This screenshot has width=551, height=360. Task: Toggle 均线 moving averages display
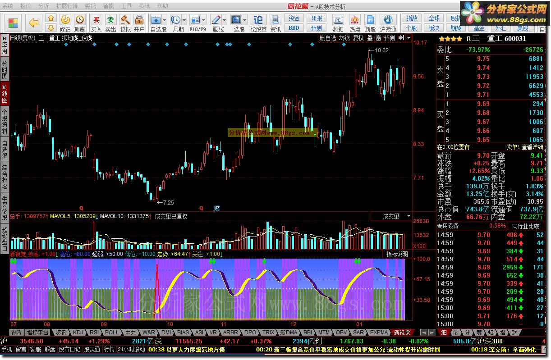(x=344, y=38)
